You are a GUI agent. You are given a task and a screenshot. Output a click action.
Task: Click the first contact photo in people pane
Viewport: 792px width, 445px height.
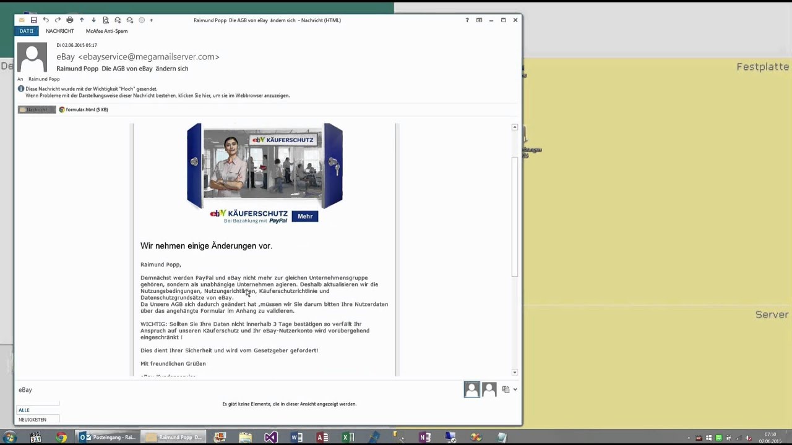(x=471, y=389)
